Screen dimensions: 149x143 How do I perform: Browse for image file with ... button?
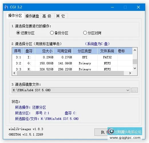[134, 90]
